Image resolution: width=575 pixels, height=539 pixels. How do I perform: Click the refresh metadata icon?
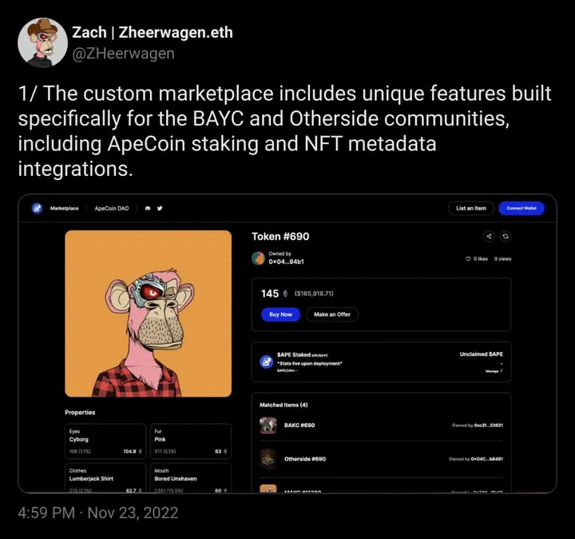pyautogui.click(x=506, y=237)
